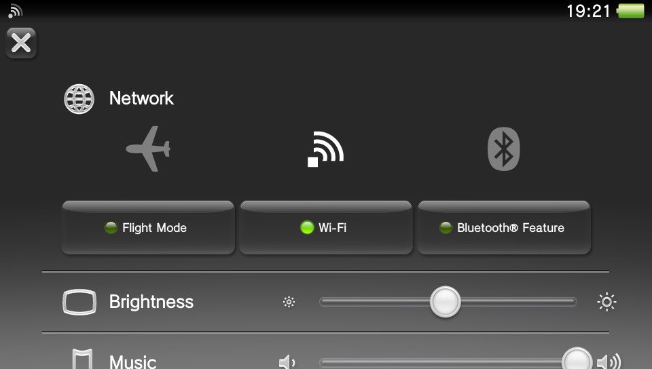Click the Bluetooth symbol icon
652x369 pixels.
[x=503, y=149]
